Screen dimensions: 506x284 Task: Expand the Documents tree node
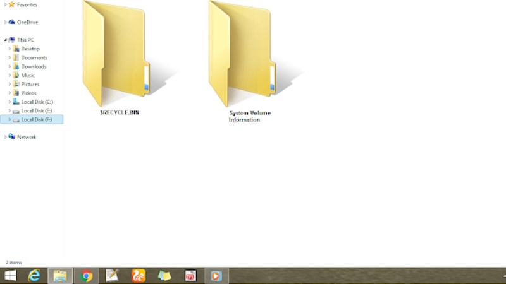point(9,57)
